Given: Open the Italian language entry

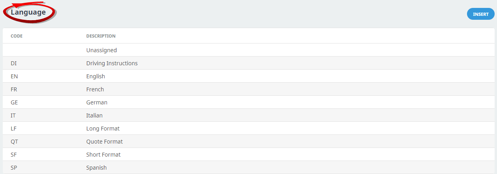Looking at the screenshot, I should [94, 115].
